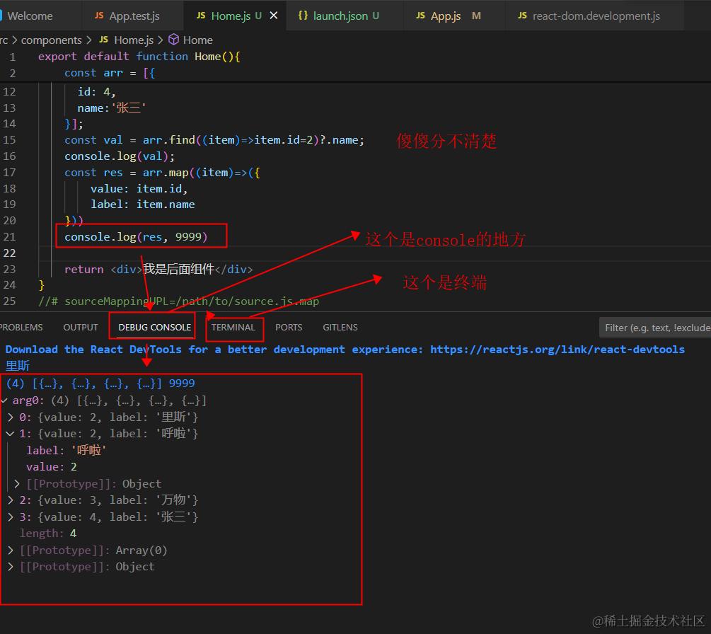Click the JS icon on react-dom.development.js tab

click(522, 16)
